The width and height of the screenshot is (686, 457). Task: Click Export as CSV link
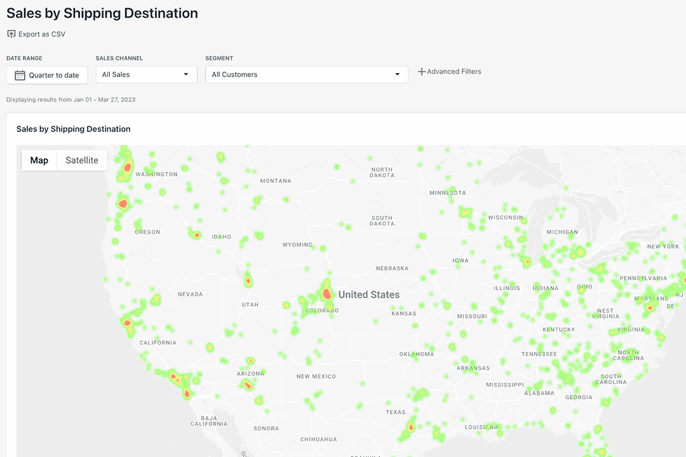point(36,34)
